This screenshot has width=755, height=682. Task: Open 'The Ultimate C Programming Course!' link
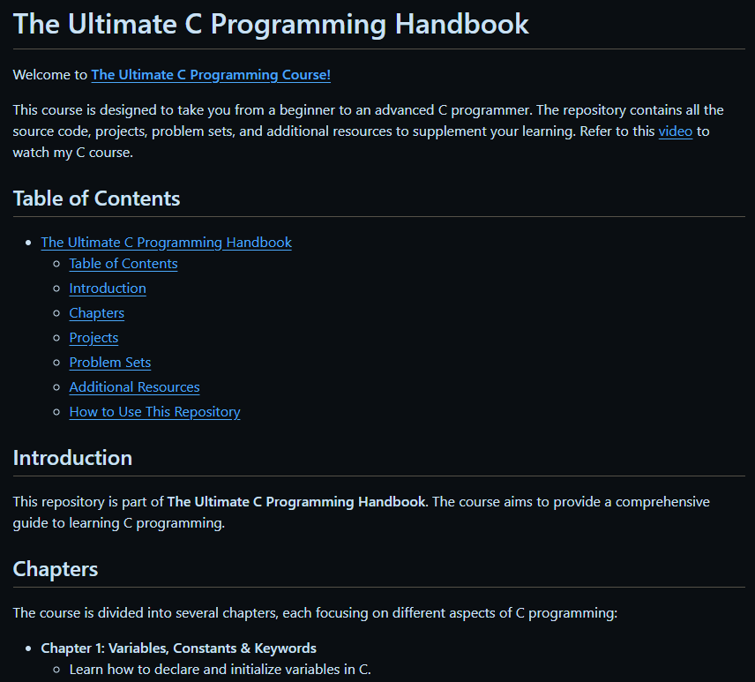(211, 75)
